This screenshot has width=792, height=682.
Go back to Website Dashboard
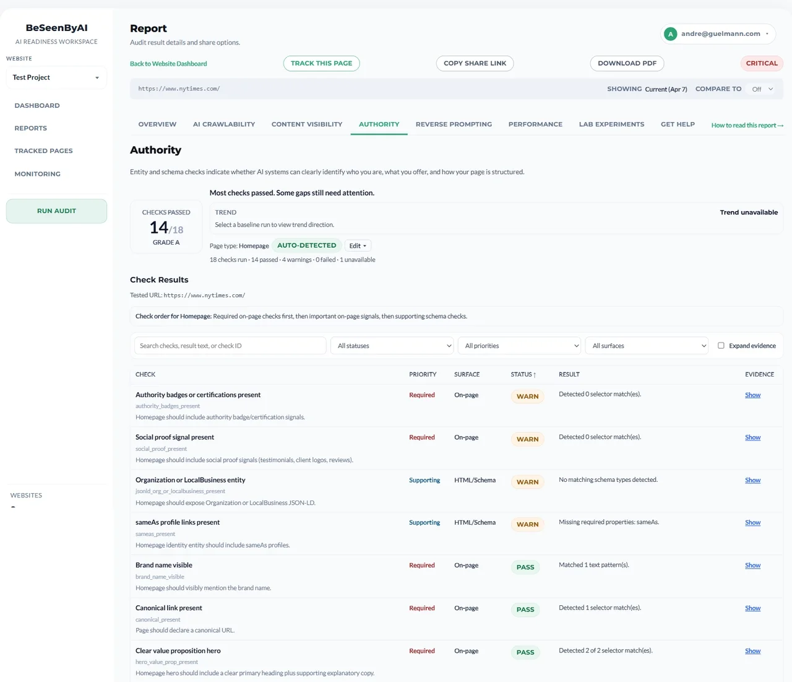168,64
